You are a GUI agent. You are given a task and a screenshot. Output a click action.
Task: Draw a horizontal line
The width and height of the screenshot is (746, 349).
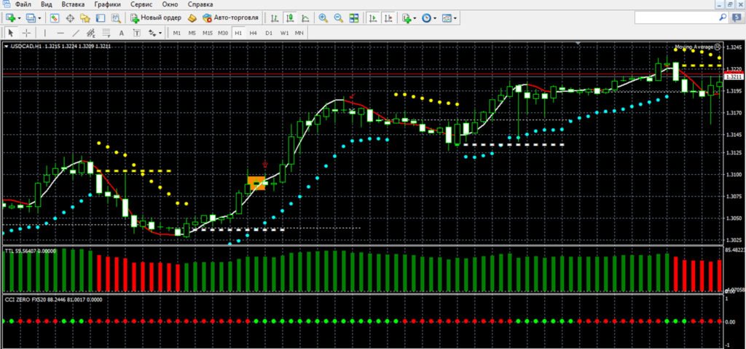point(60,33)
